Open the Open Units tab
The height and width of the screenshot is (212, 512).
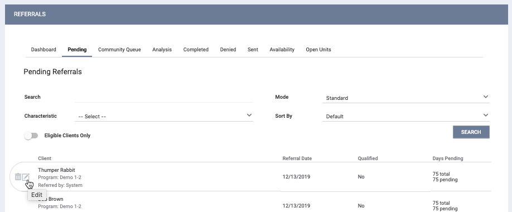pyautogui.click(x=318, y=50)
